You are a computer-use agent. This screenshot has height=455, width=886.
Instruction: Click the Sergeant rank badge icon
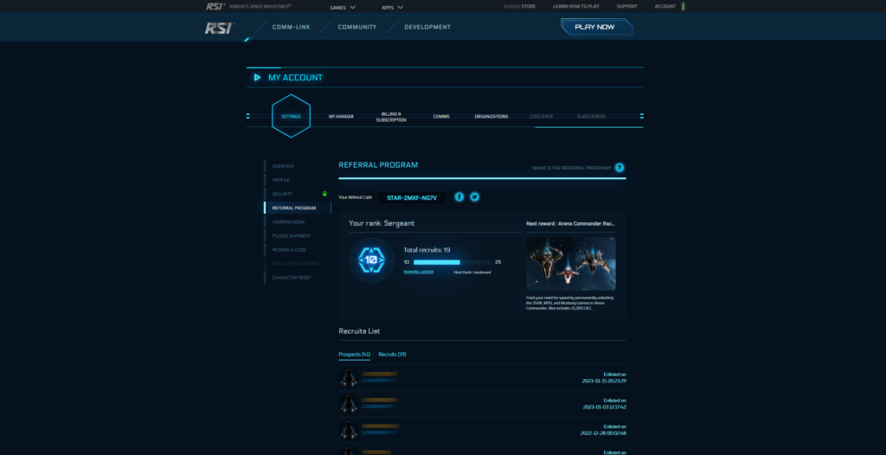[371, 260]
